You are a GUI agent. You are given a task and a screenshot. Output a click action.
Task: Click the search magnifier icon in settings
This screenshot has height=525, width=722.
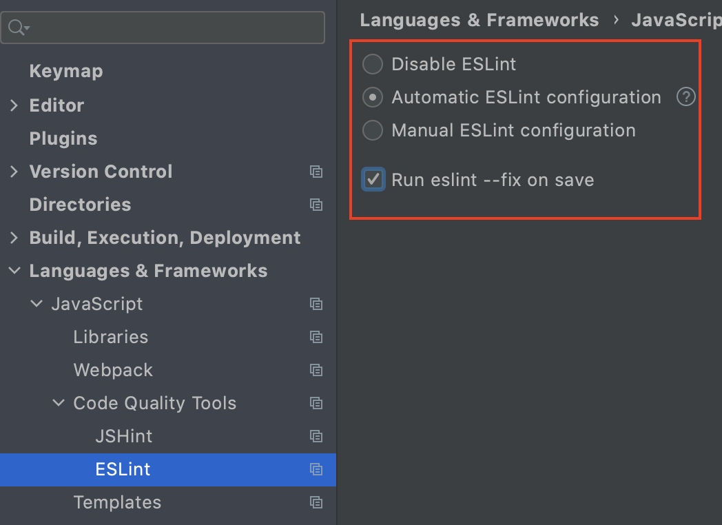click(x=19, y=27)
